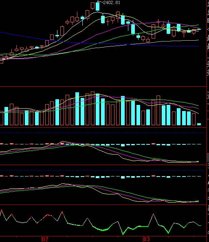Select the 03 month marker on time axis

(x=147, y=239)
